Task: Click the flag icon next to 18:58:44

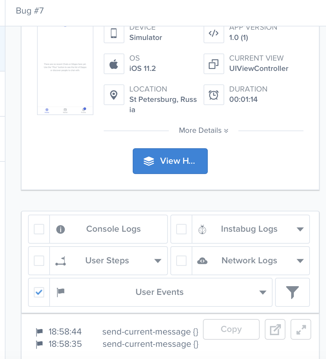Action: [39, 332]
